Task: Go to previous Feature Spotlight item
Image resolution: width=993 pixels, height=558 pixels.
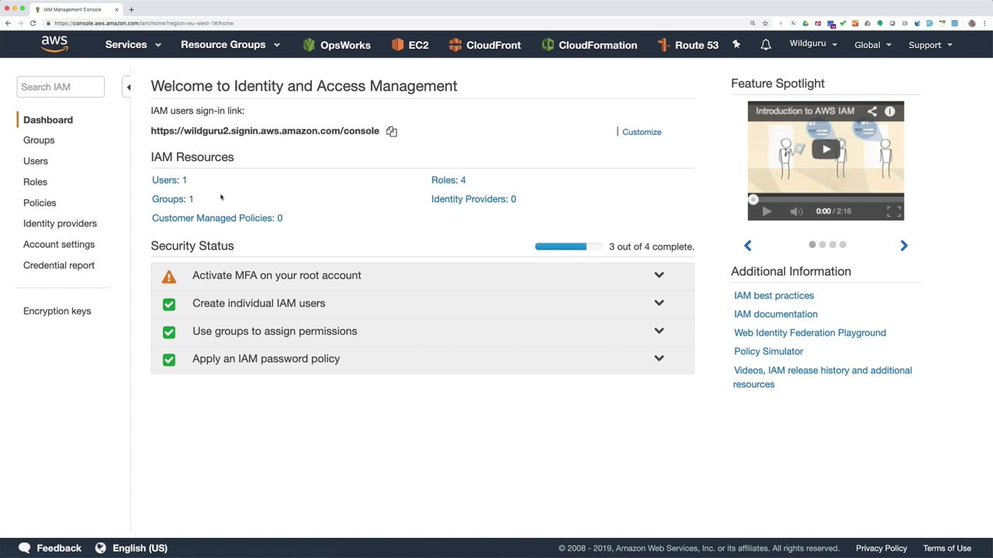Action: click(748, 246)
